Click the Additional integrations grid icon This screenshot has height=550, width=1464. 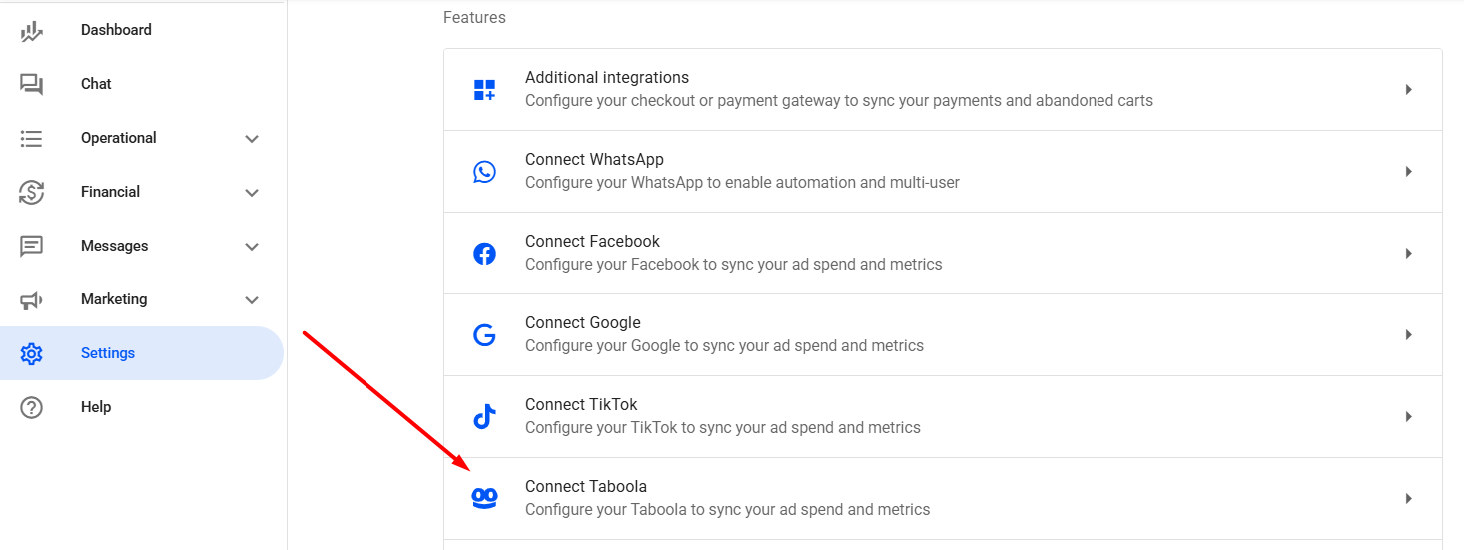(484, 90)
